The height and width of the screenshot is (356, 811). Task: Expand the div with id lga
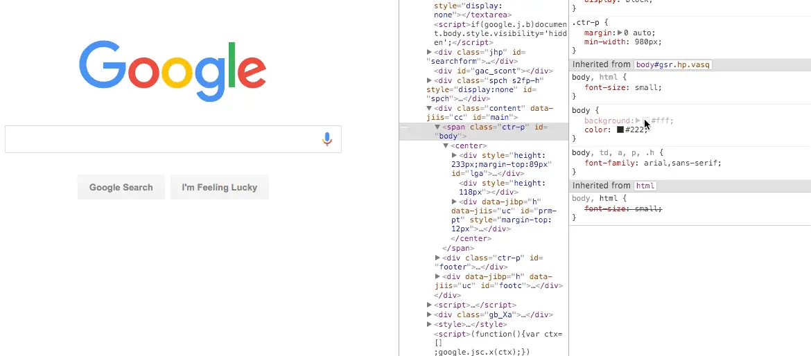455,155
